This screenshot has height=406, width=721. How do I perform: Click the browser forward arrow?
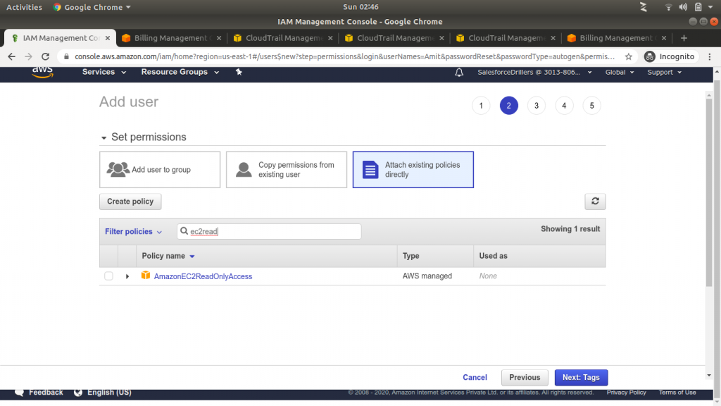coord(28,56)
